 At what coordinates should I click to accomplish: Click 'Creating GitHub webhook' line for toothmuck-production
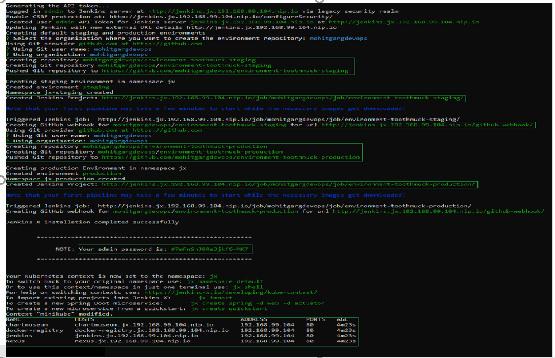click(275, 211)
